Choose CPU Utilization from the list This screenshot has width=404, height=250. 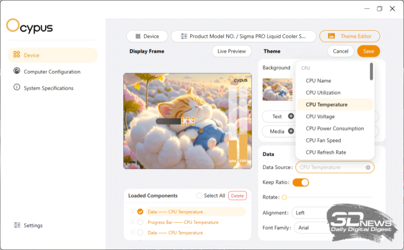[323, 93]
